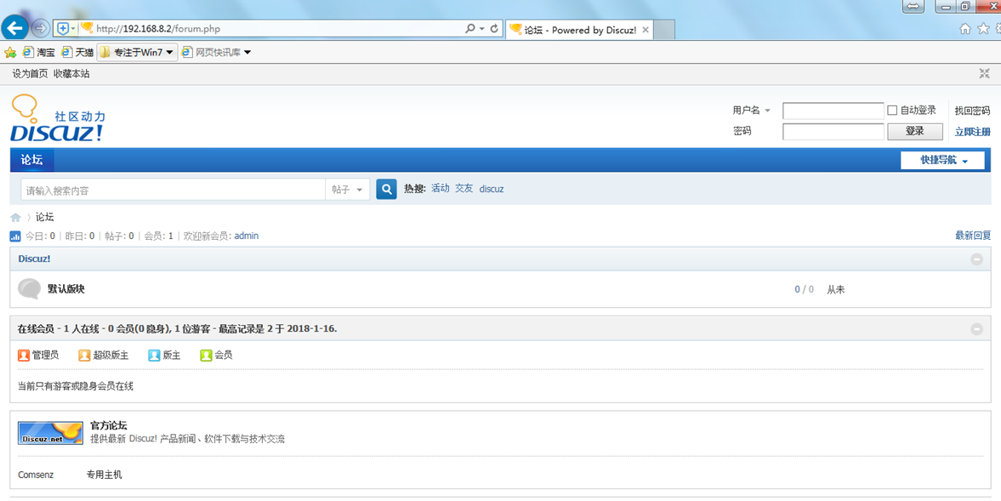1001x501 pixels.
Task: Click the 会员: 1 statistic text
Action: point(158,236)
